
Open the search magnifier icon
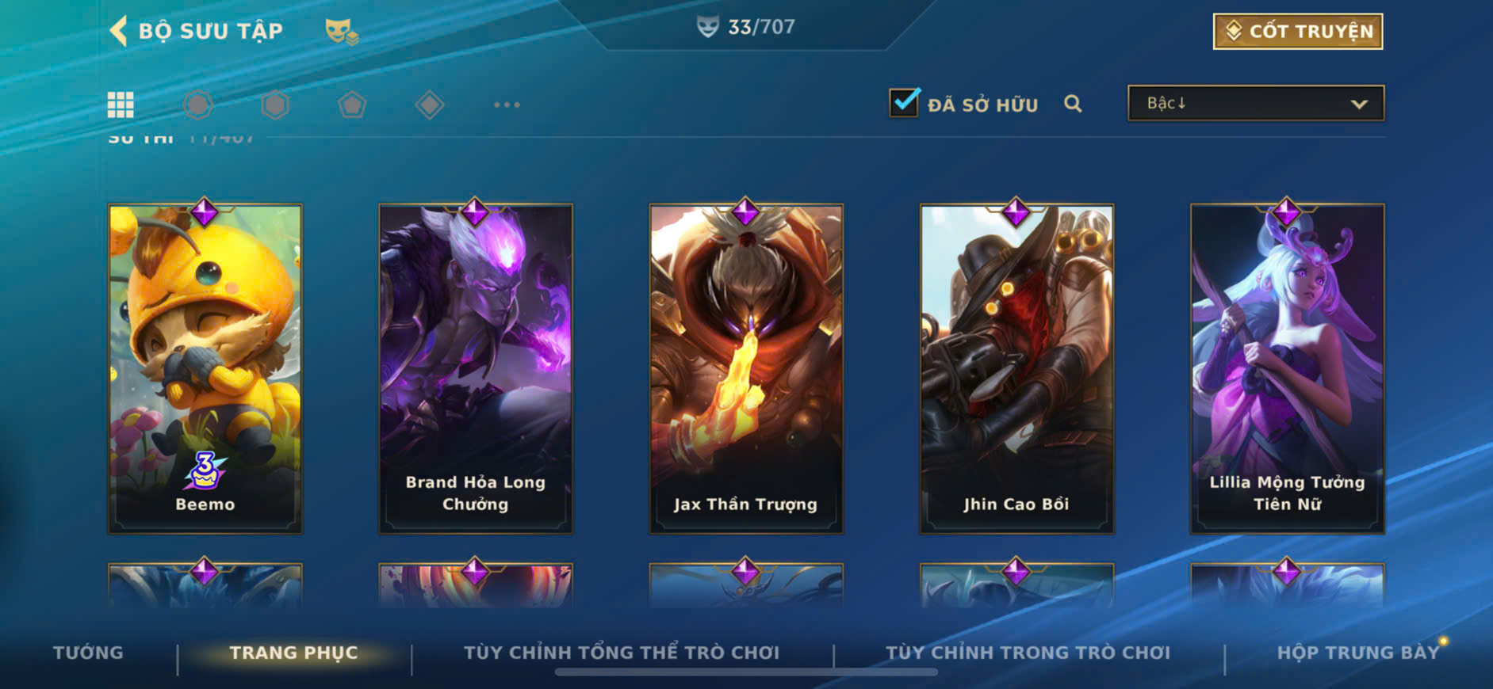pos(1073,104)
